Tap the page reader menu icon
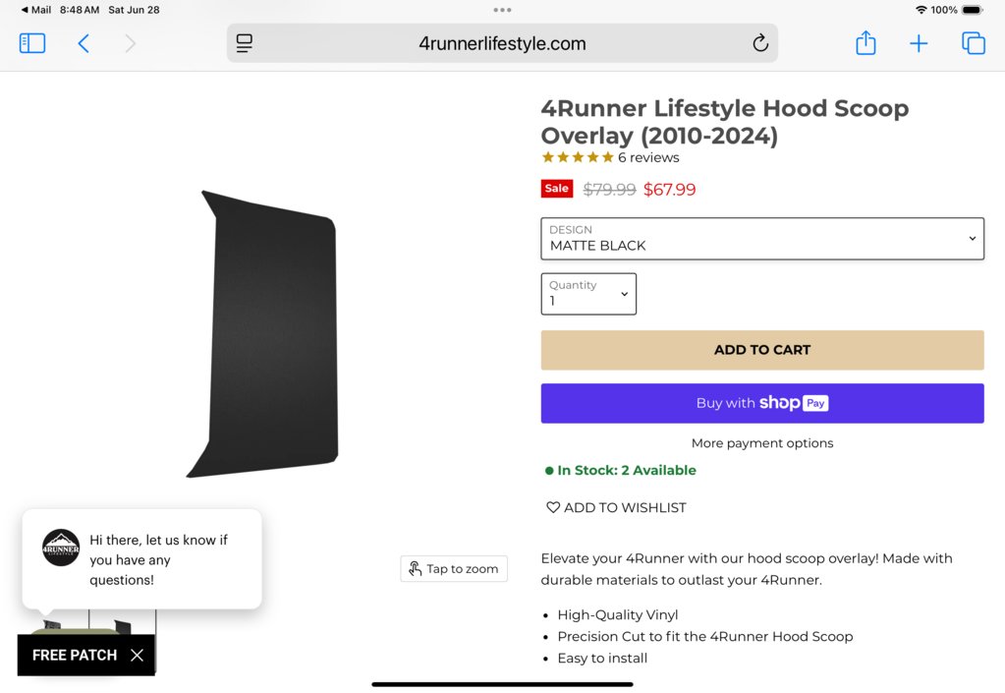Viewport: 1005px width, 693px height. 245,43
